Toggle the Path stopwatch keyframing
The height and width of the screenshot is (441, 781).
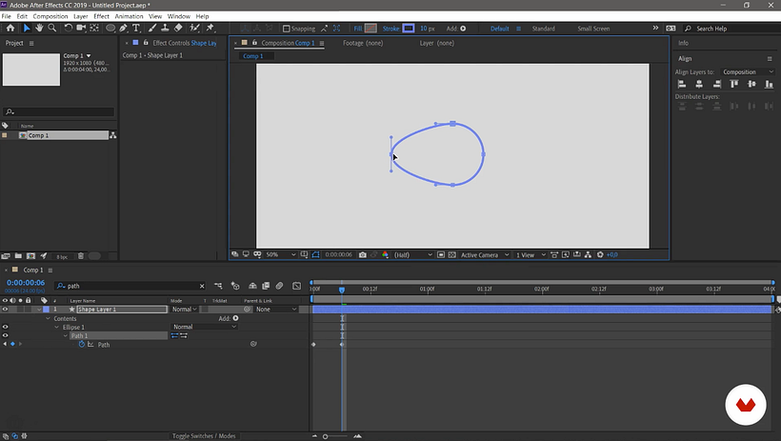82,345
